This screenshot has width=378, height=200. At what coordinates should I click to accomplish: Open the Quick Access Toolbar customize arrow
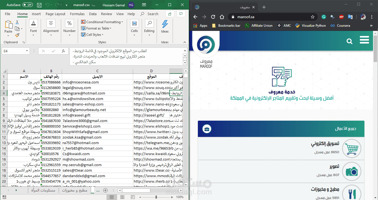67,5
